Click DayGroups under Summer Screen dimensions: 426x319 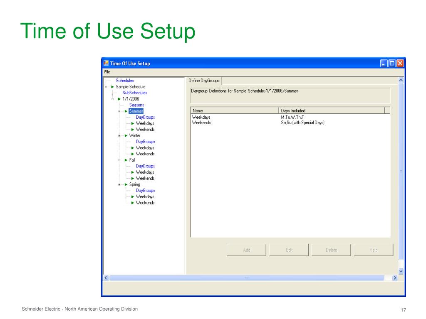pos(145,117)
